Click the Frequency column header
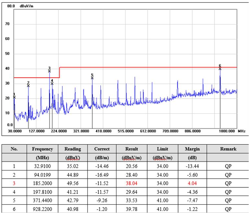This screenshot has height=213, width=249. (x=43, y=149)
